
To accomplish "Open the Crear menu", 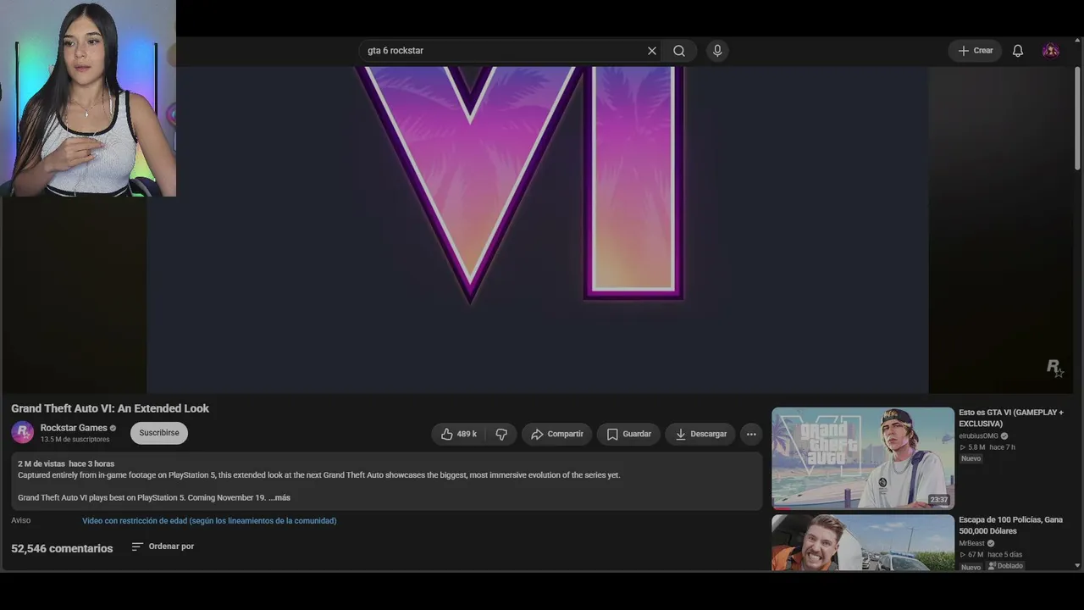I will pyautogui.click(x=975, y=51).
